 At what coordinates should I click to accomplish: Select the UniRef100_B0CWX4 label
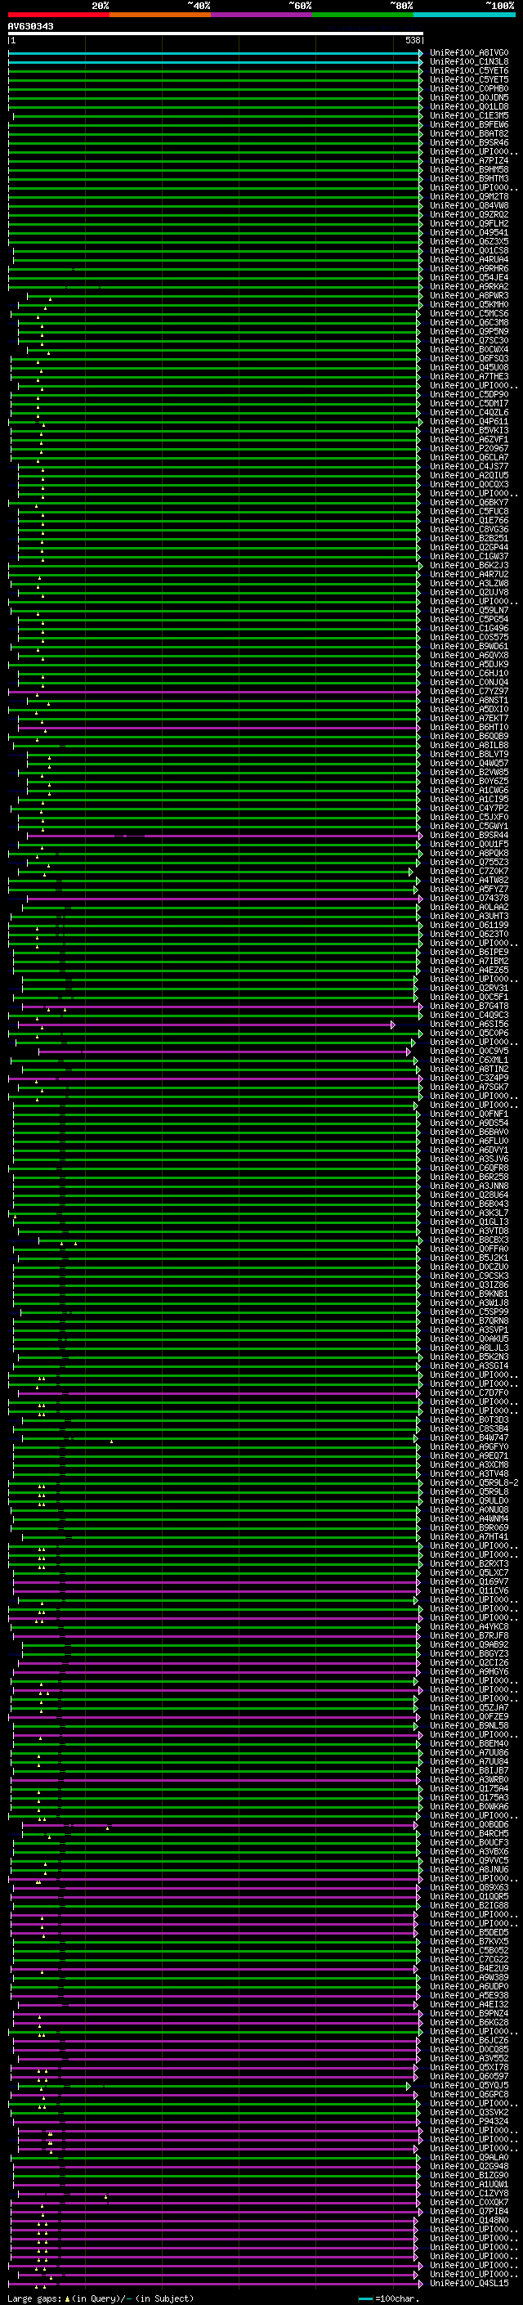pos(469,350)
